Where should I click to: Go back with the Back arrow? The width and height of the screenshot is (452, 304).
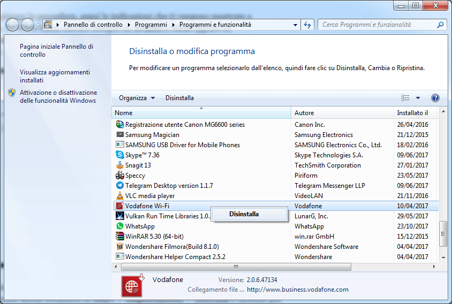point(12,25)
